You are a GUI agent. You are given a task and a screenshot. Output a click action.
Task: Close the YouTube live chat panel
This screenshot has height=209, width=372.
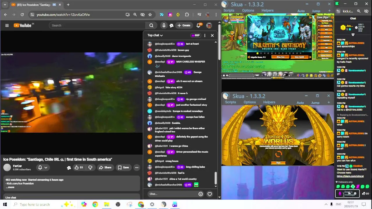(212, 35)
